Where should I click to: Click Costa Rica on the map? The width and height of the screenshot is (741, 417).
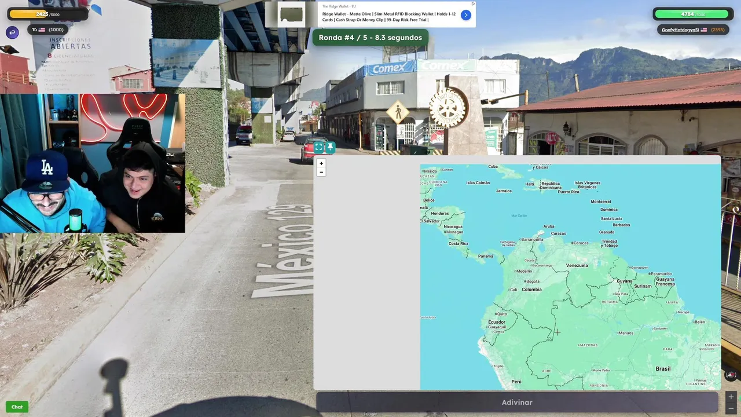tap(458, 243)
